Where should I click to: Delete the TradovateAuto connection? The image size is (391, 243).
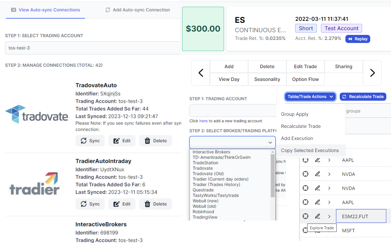(156, 141)
